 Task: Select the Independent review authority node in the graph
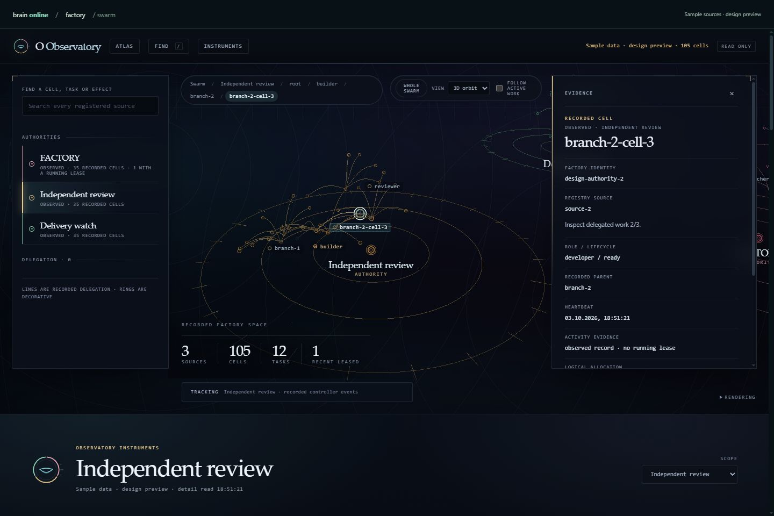click(x=371, y=250)
